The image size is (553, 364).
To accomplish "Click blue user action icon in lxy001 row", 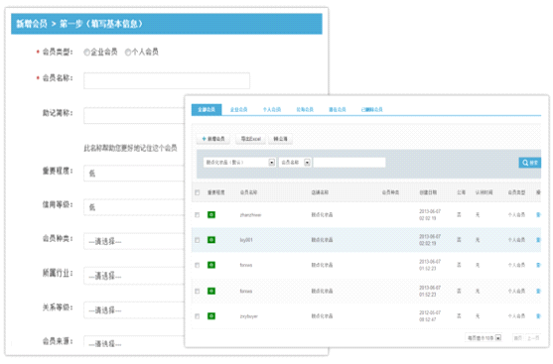I will pos(538,240).
